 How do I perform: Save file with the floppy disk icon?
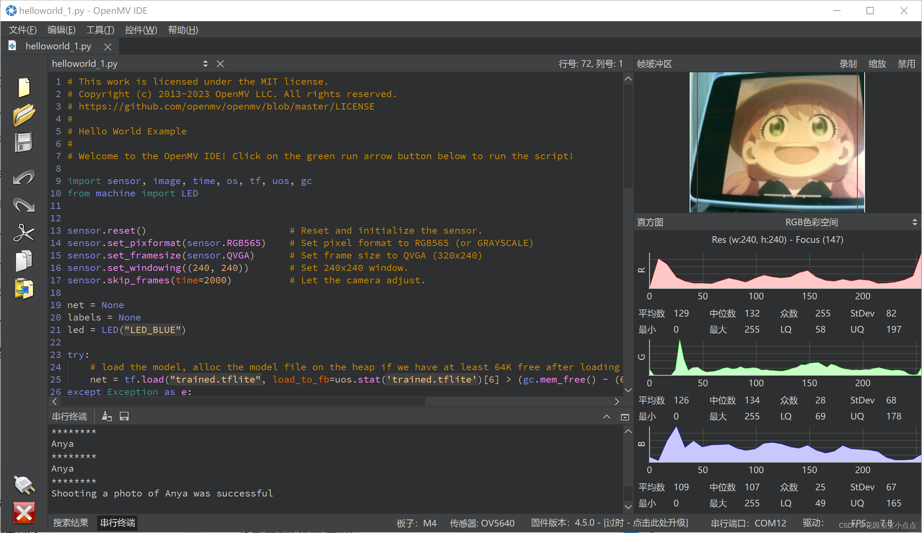(x=24, y=142)
